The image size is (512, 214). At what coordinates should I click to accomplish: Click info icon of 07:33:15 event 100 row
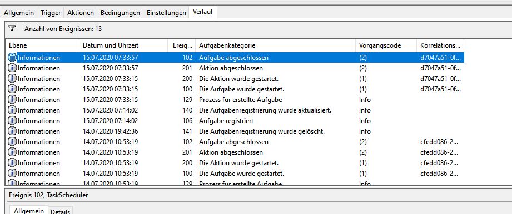click(x=12, y=89)
